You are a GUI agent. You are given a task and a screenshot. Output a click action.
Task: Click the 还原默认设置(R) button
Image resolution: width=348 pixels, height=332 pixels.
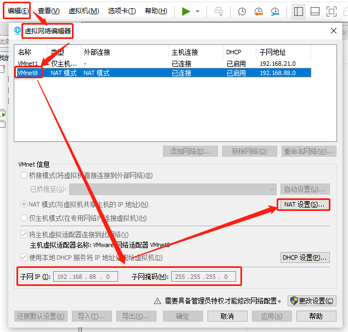(x=41, y=316)
